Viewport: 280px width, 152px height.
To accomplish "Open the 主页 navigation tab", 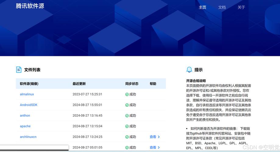I will coord(202,7).
